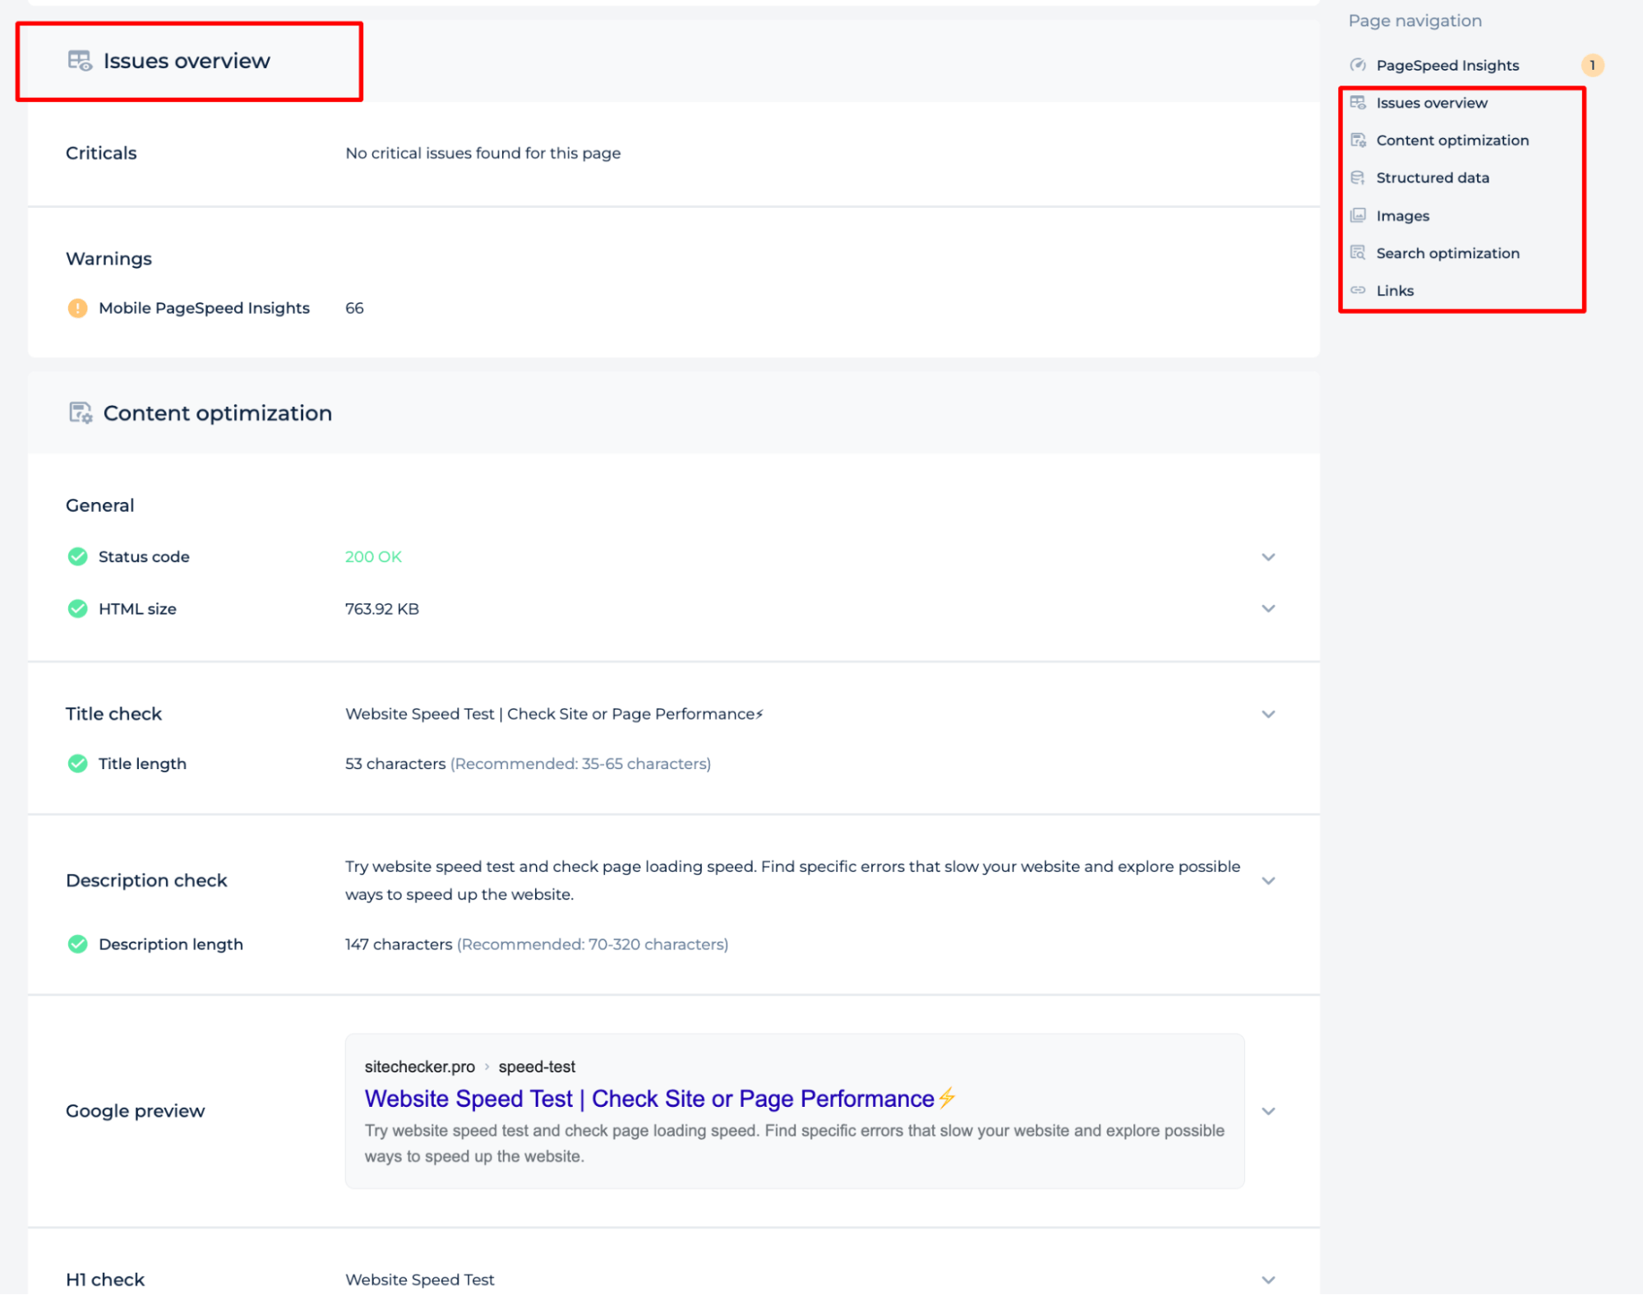This screenshot has height=1295, width=1643.
Task: Click the Structured data icon in page navigation
Action: pos(1358,177)
